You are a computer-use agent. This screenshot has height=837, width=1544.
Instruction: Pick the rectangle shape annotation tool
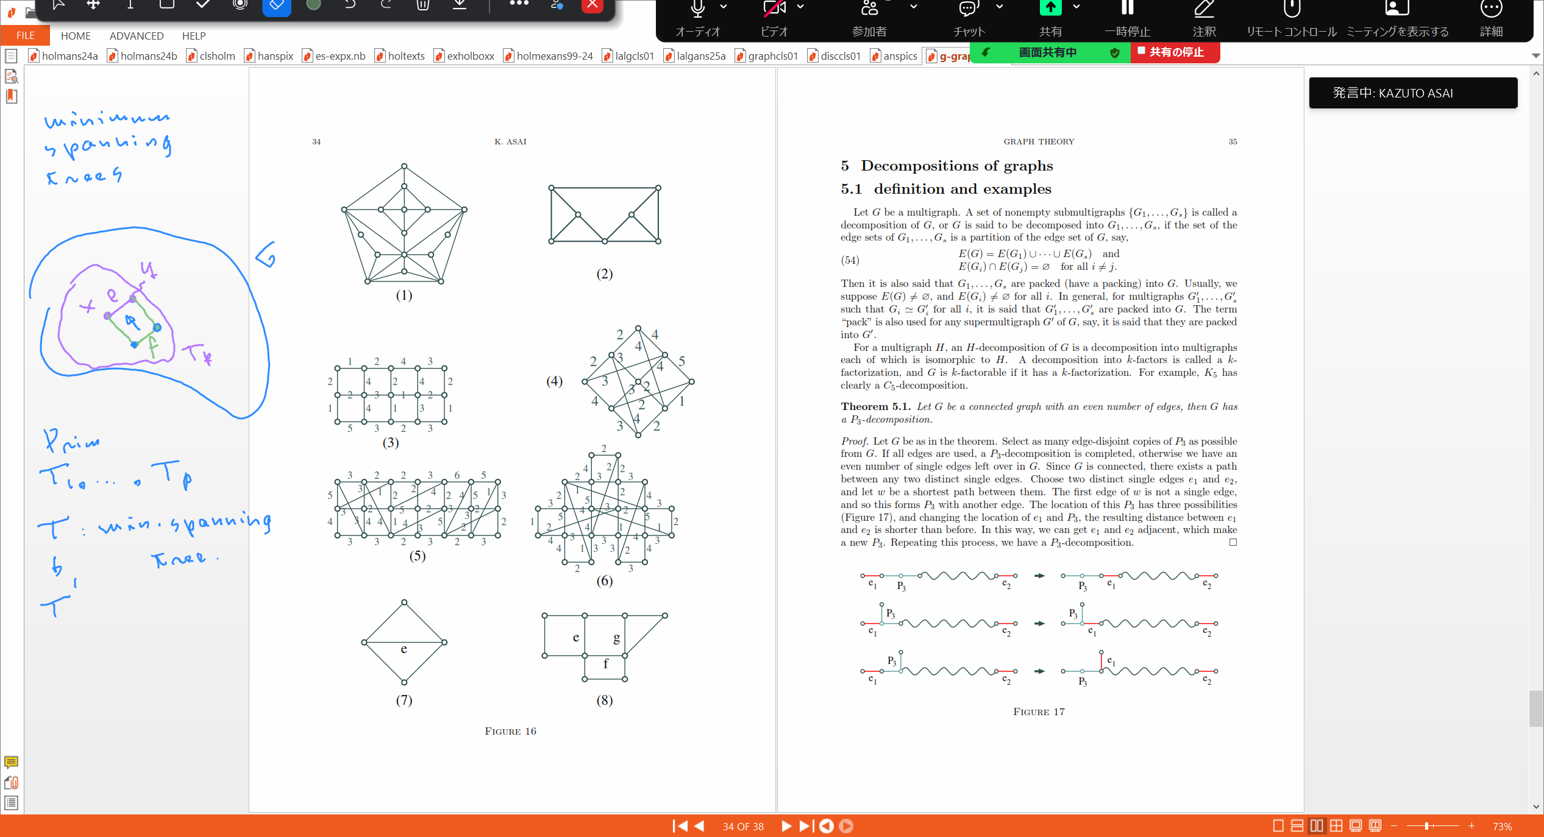click(166, 5)
